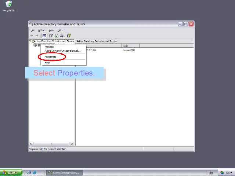235x176 pixels.
Task: Click the EN language indicator in the taskbar
Action: coord(211,173)
